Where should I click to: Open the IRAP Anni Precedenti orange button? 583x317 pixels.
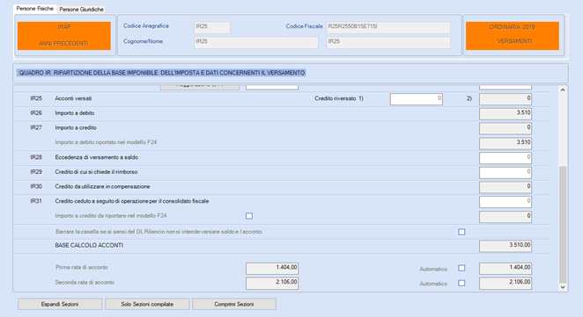[x=64, y=36]
